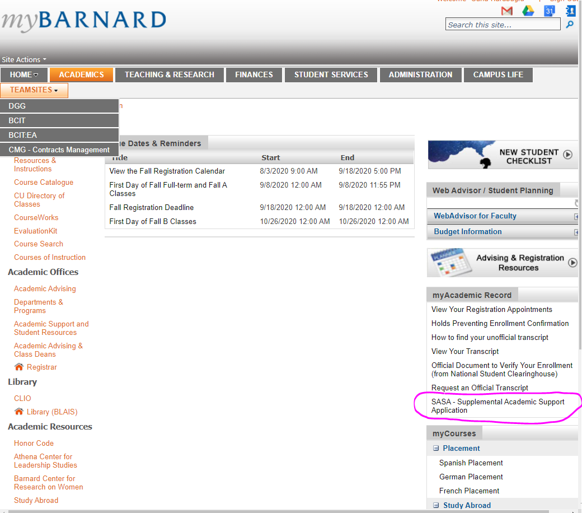Open the HOME menu dropdown
This screenshot has height=513, width=582.
(24, 74)
